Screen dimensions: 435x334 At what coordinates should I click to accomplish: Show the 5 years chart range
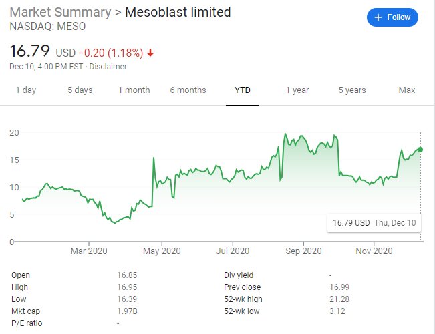pos(352,90)
